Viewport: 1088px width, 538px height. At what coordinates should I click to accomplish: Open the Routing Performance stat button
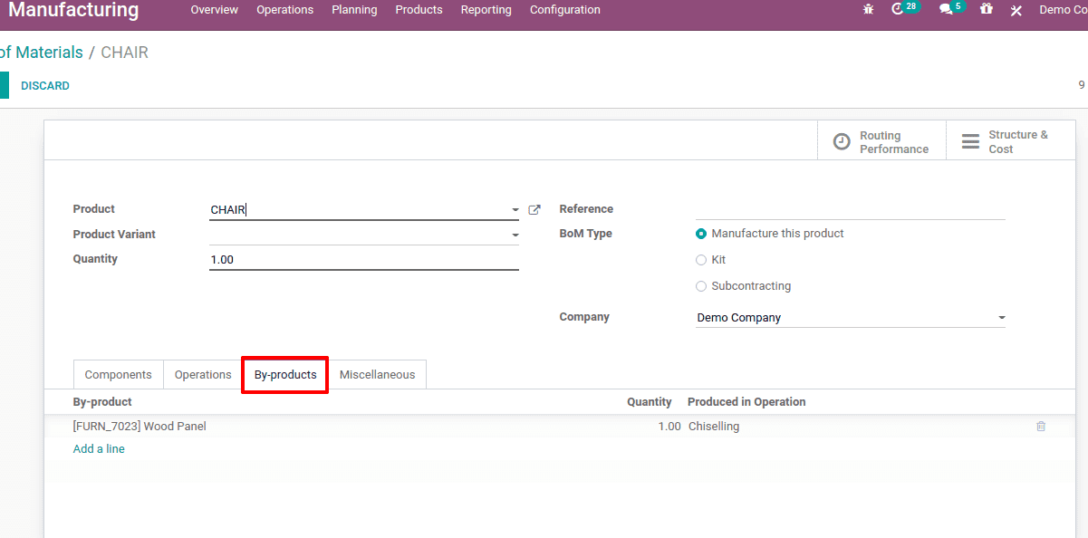point(881,141)
